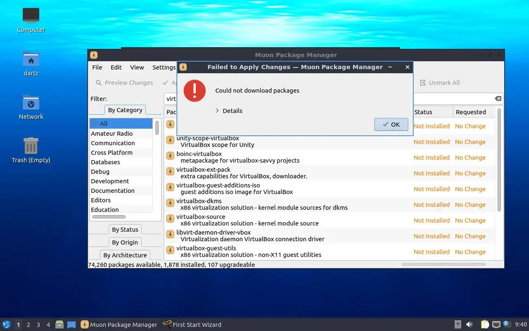Open the File menu
The image size is (529, 331).
pos(97,67)
